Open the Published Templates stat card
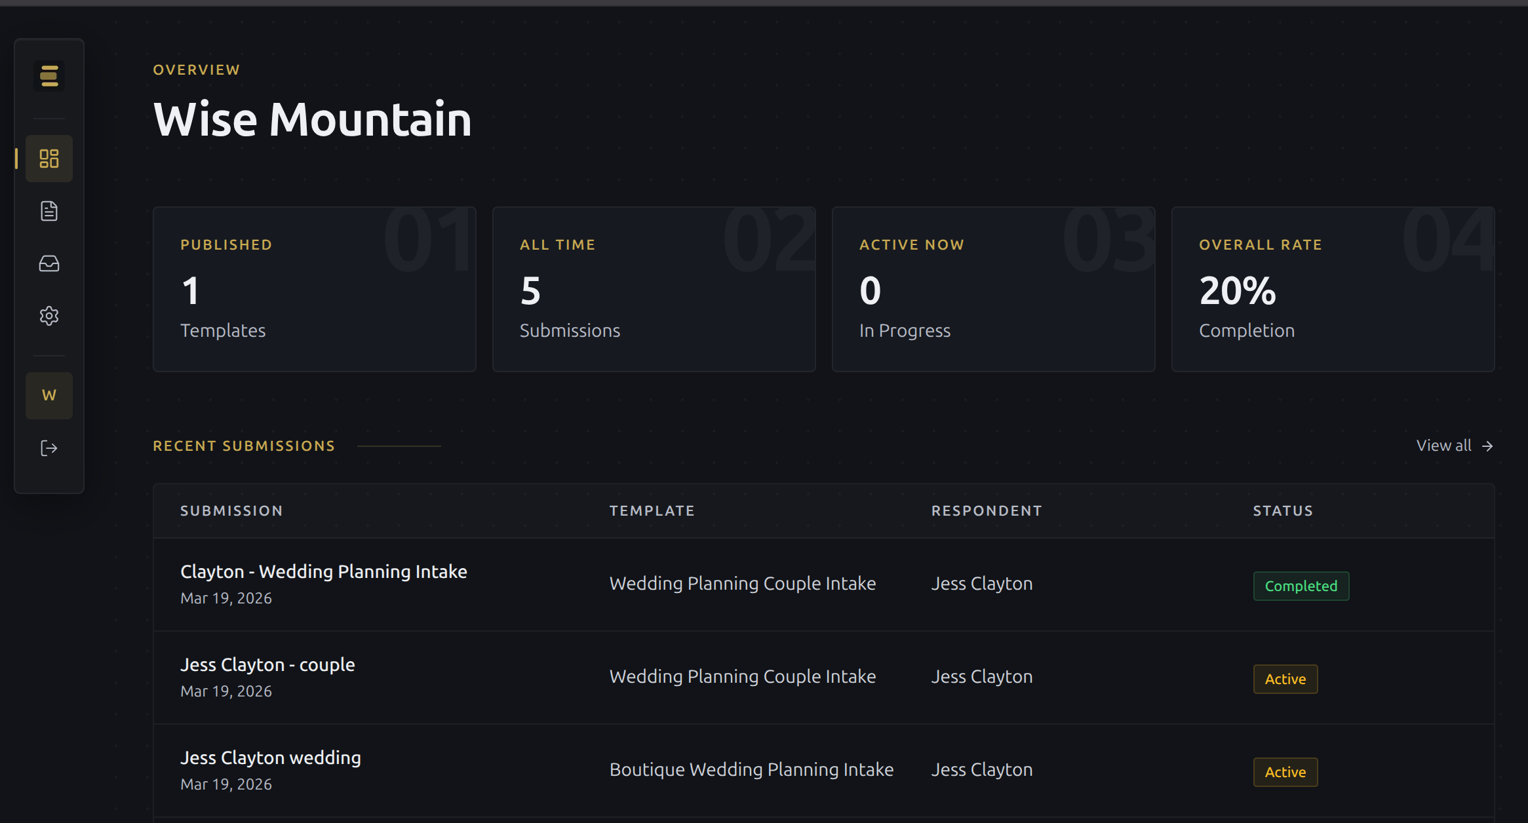The width and height of the screenshot is (1528, 823). click(314, 289)
